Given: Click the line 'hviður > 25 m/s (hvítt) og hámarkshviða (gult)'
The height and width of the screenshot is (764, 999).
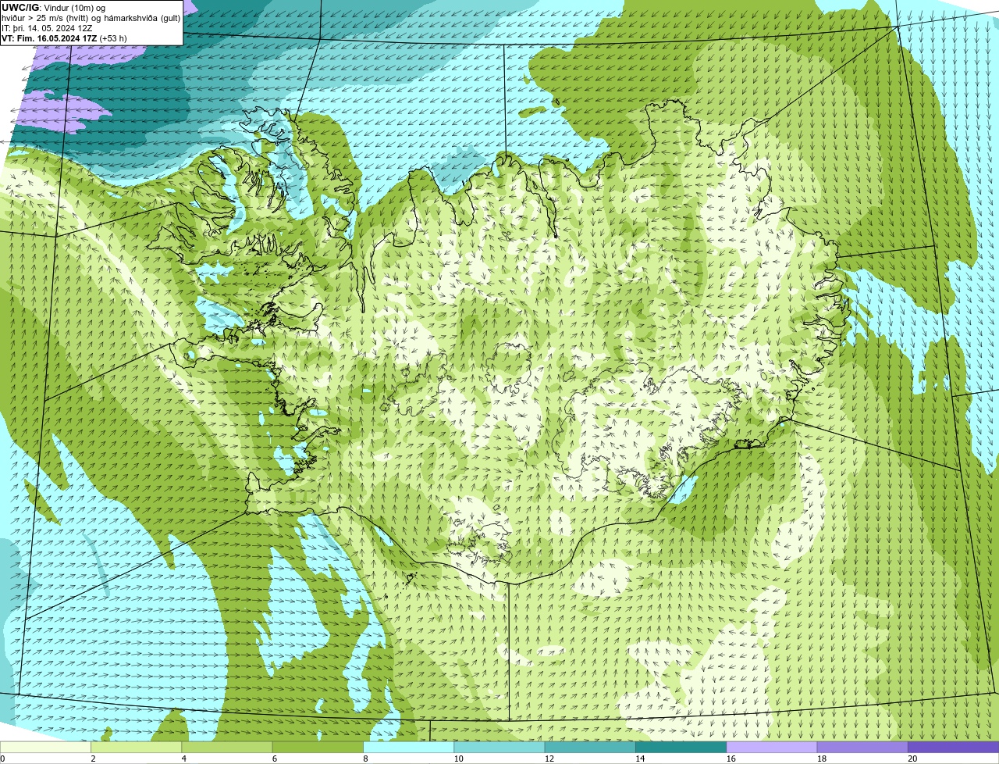Looking at the screenshot, I should tap(91, 18).
